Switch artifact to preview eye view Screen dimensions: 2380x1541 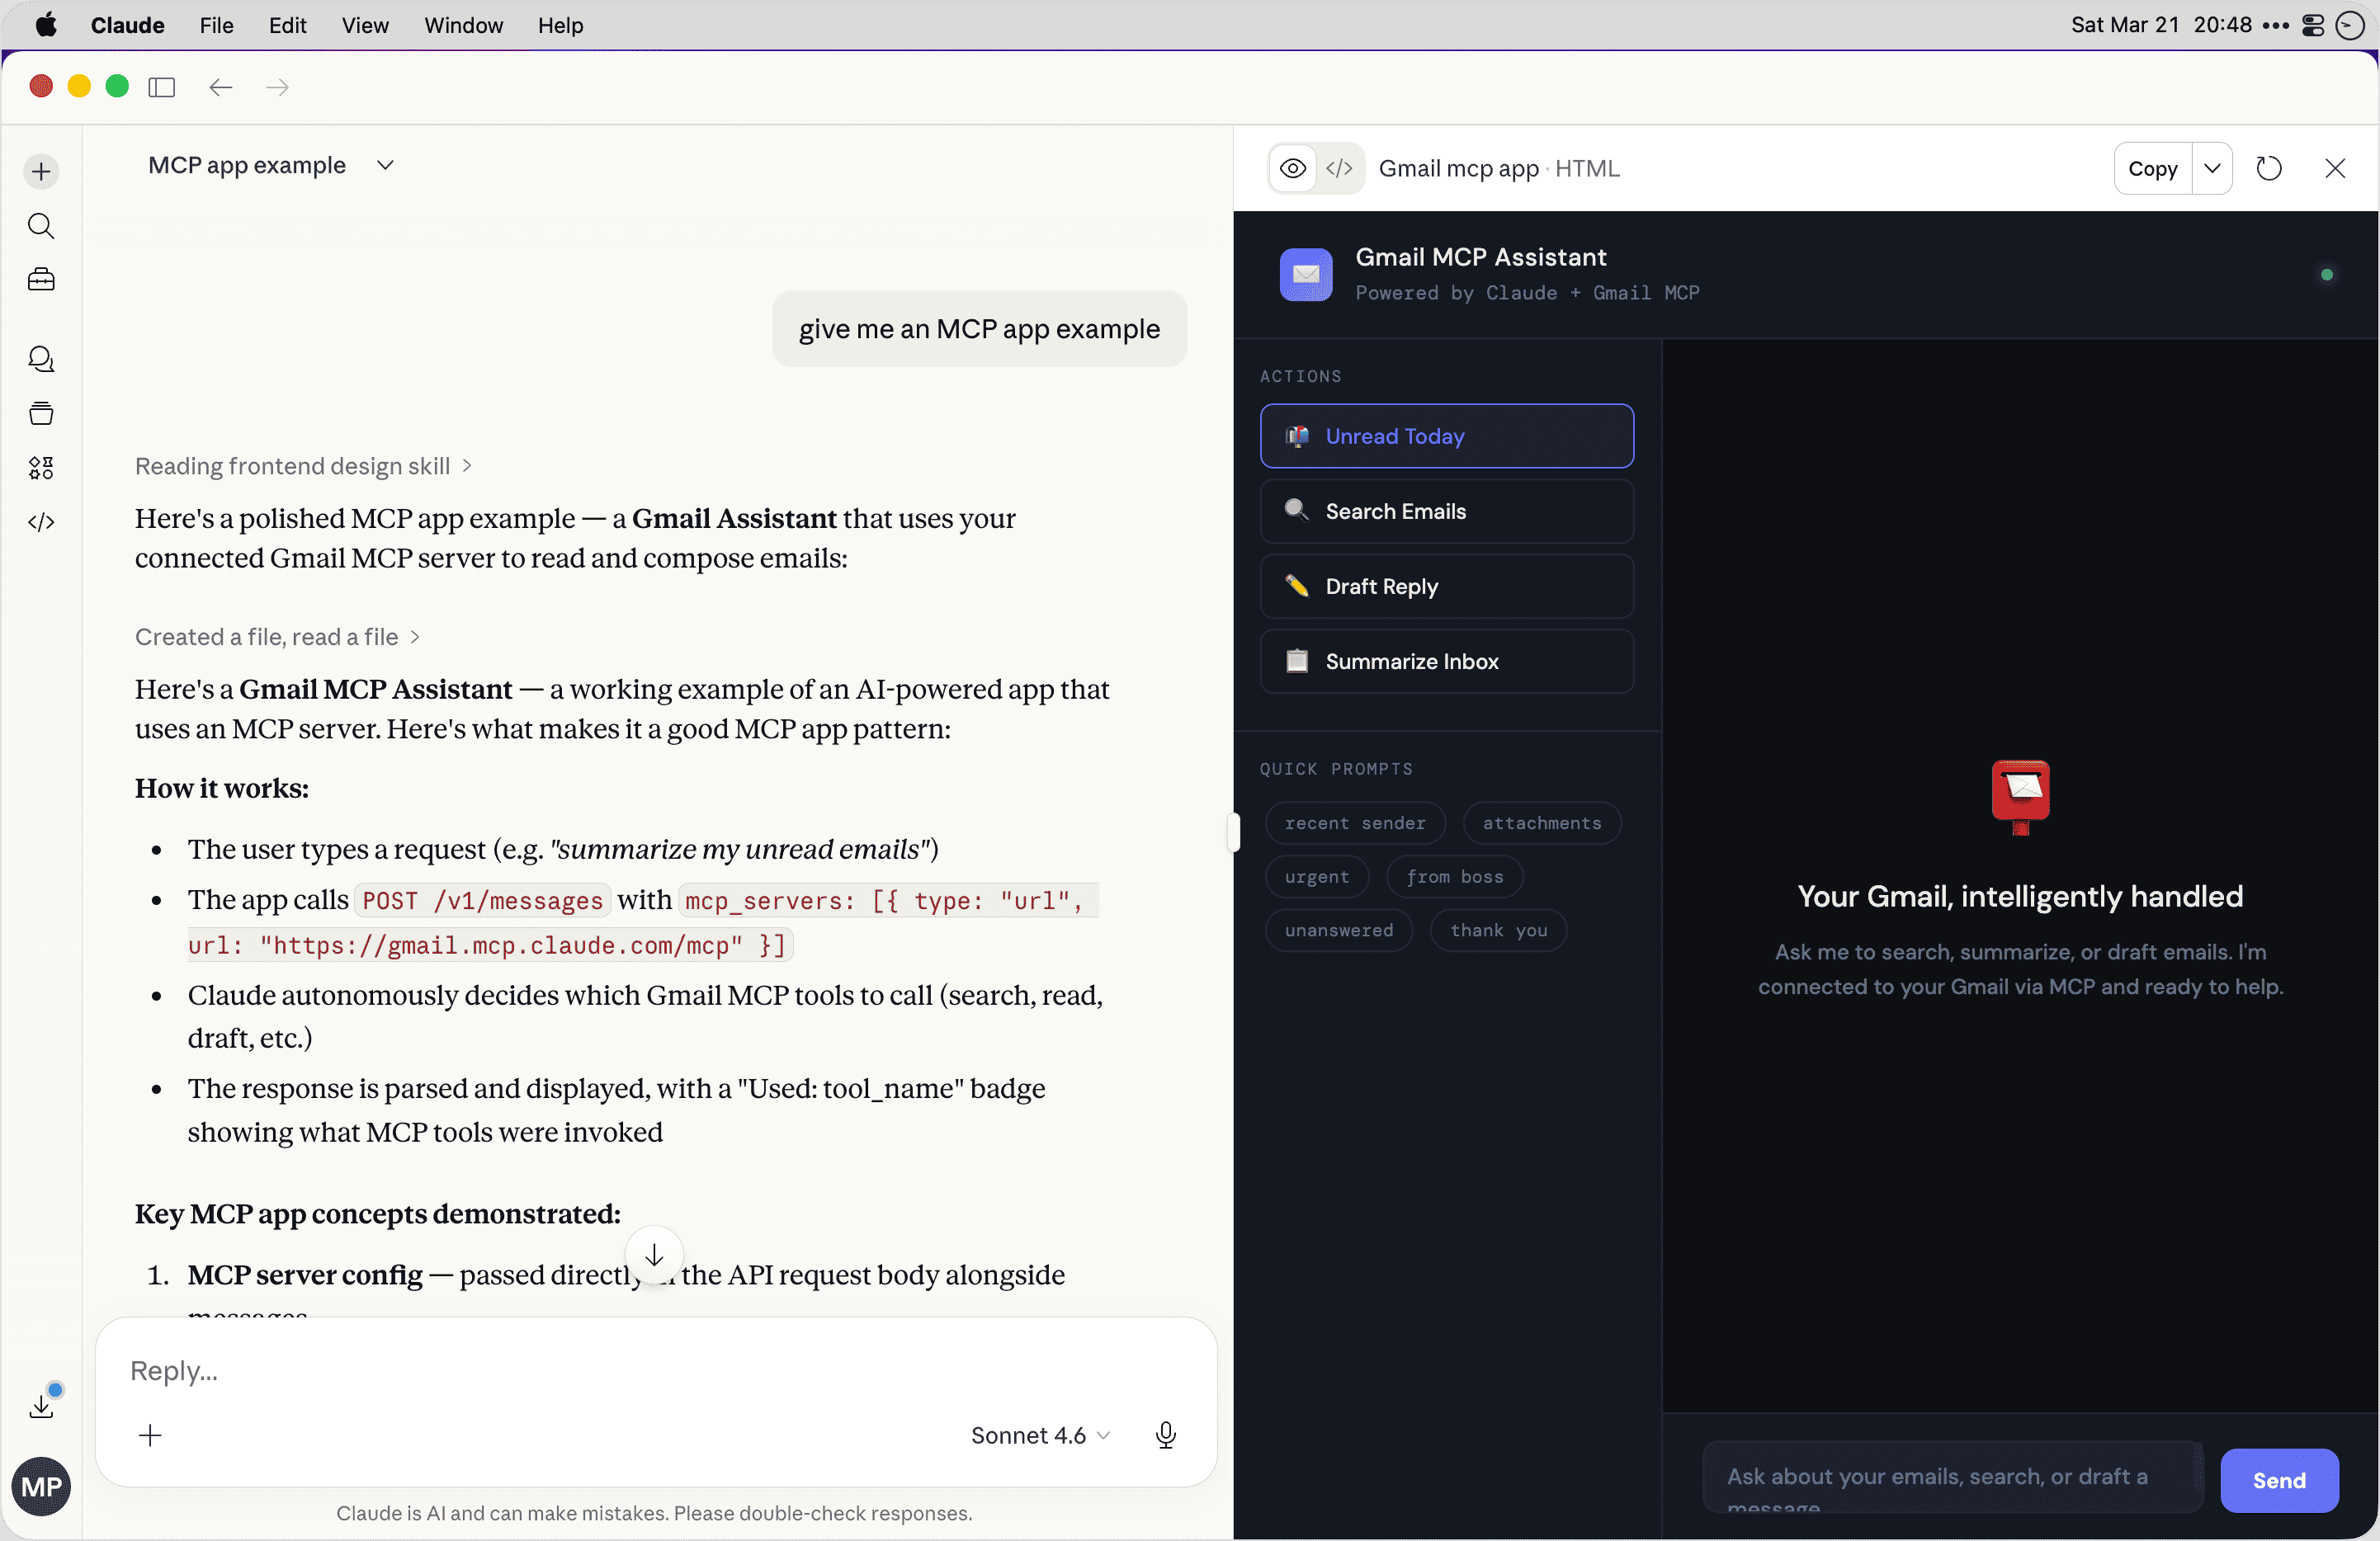click(x=1293, y=169)
